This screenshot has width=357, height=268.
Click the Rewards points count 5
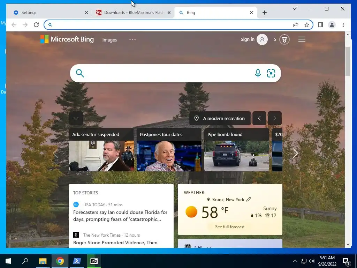pyautogui.click(x=275, y=39)
